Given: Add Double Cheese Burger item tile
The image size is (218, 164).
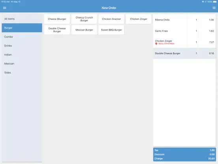Looking at the screenshot, I should click(57, 30).
